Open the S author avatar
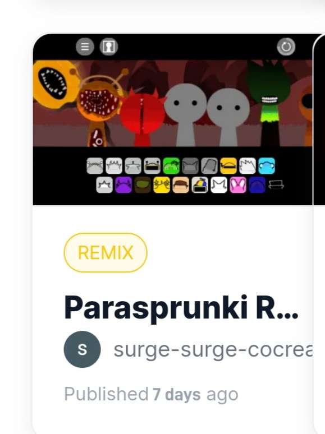 click(83, 349)
